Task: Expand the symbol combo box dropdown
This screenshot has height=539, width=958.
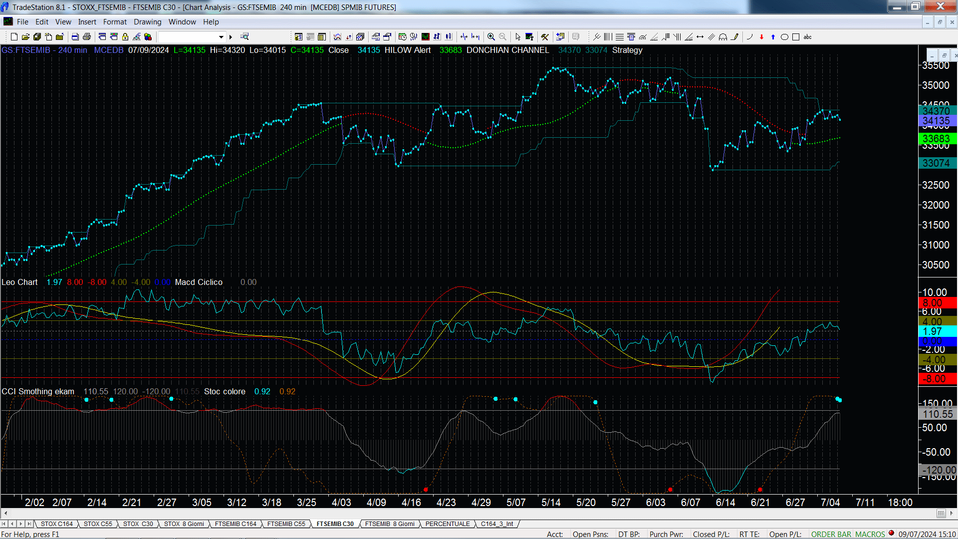Action: click(221, 37)
